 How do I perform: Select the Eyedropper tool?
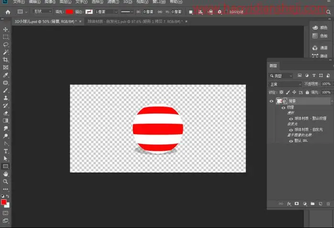coord(6,75)
